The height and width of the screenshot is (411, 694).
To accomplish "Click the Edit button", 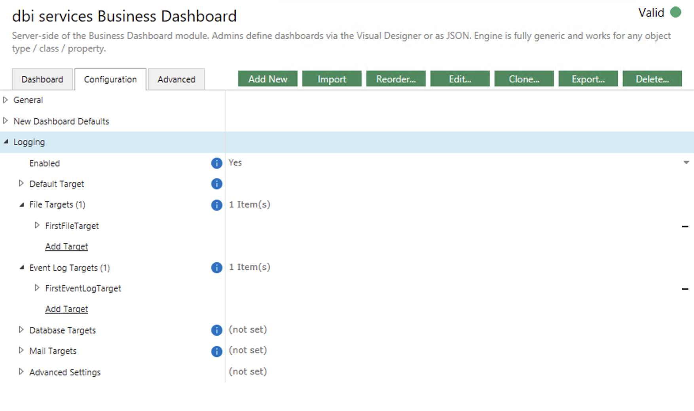I will tap(460, 79).
